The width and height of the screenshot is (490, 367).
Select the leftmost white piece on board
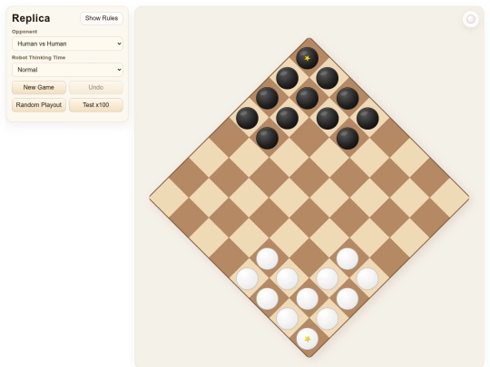(247, 279)
